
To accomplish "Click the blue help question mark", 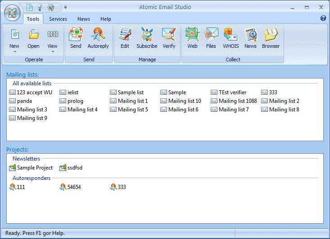I will 323,18.
